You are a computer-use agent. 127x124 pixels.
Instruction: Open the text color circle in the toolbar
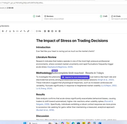click(x=32, y=31)
